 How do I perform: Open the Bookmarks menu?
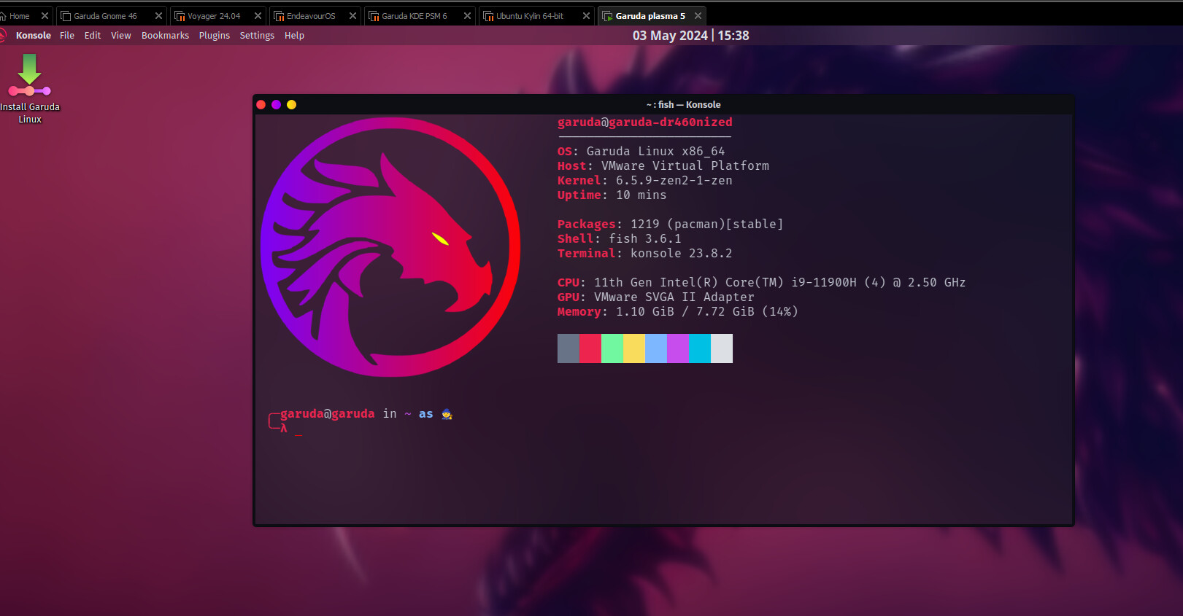165,35
